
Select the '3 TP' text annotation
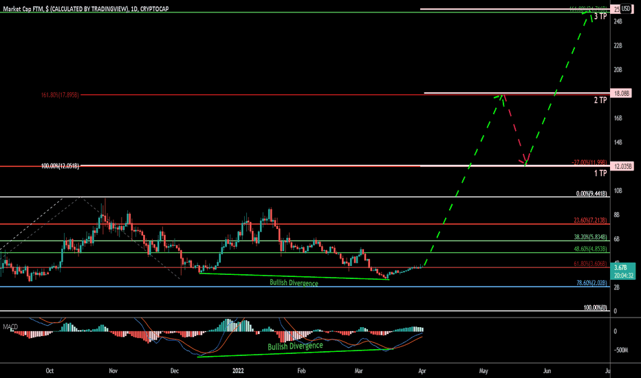pyautogui.click(x=600, y=16)
